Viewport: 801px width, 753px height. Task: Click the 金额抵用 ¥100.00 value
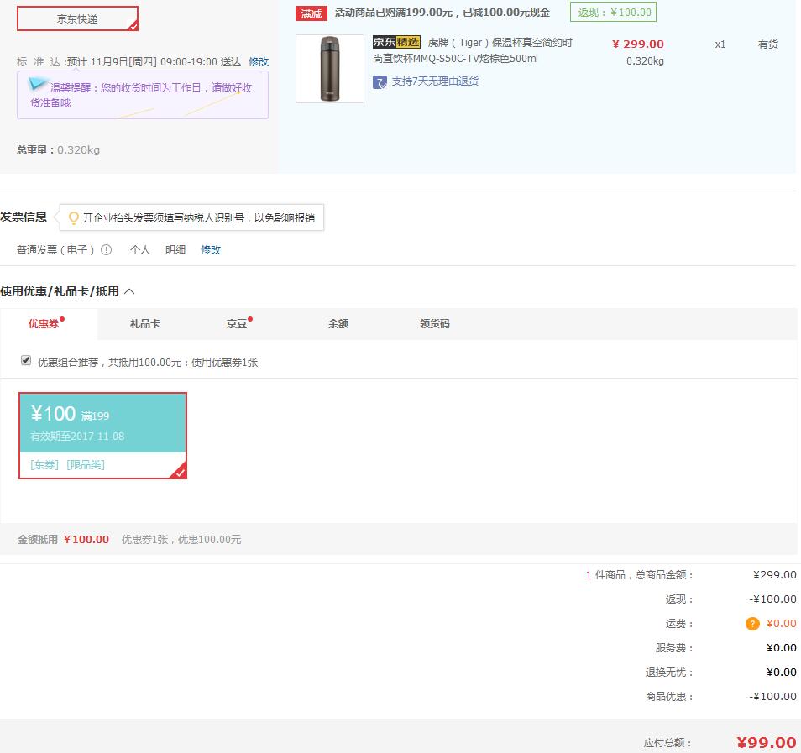click(86, 540)
